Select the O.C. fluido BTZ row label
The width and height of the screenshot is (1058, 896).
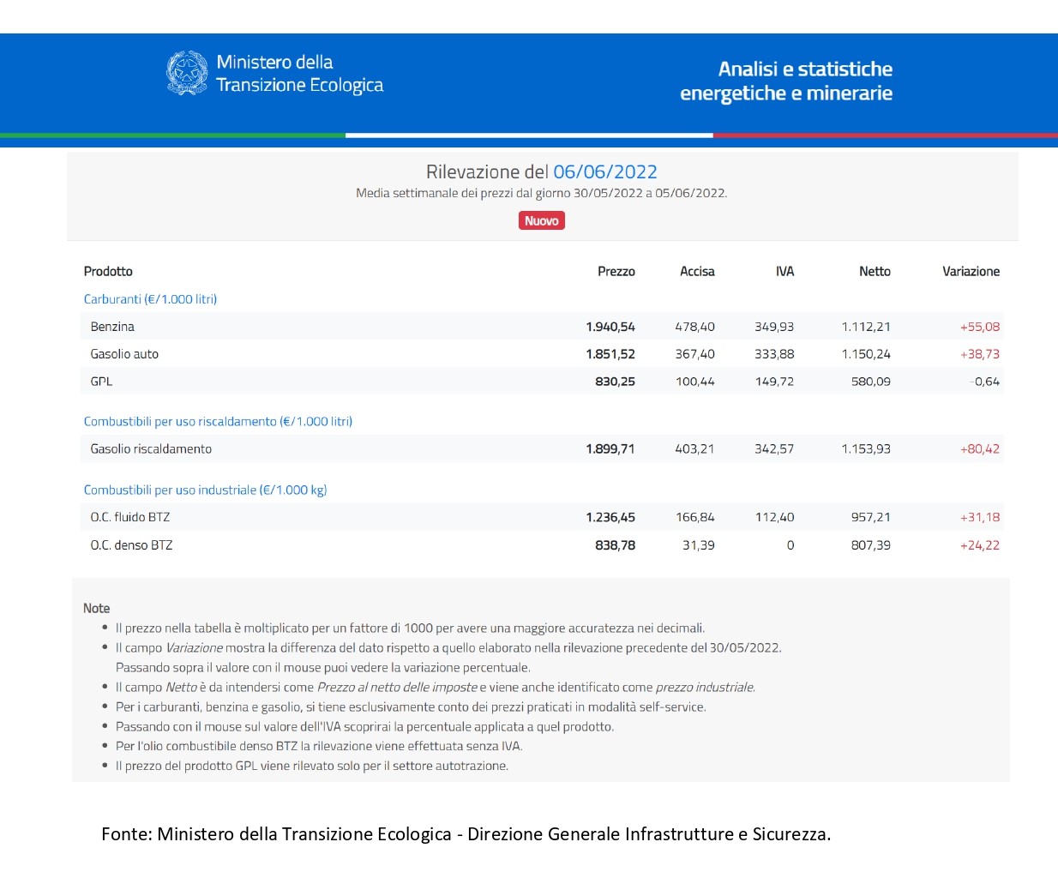[130, 517]
